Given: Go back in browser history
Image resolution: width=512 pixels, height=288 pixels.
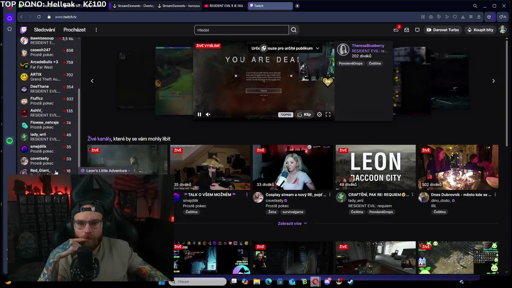Looking at the screenshot, I should click(x=21, y=17).
